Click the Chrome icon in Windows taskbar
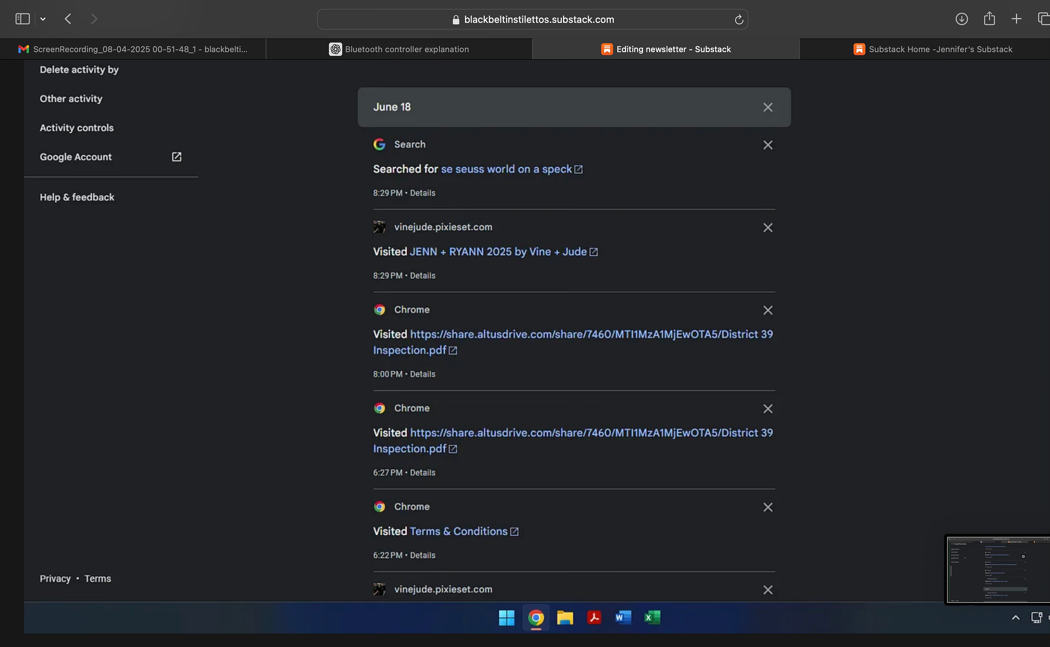The image size is (1050, 647). coord(536,618)
